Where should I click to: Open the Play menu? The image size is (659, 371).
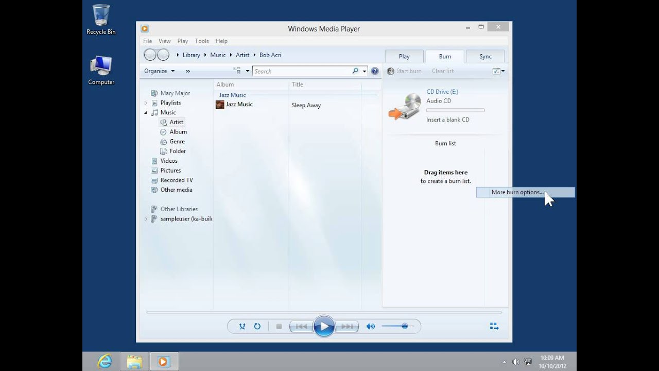pos(183,41)
